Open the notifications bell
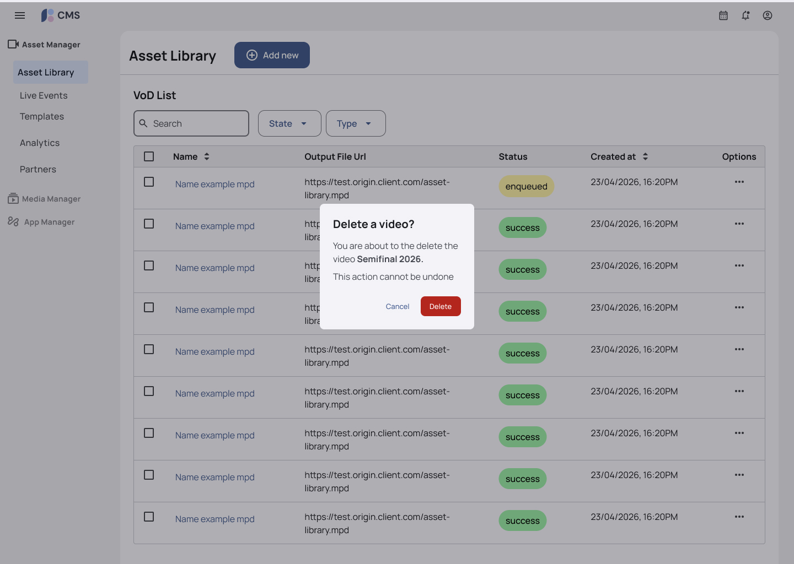The width and height of the screenshot is (794, 564). coord(745,15)
